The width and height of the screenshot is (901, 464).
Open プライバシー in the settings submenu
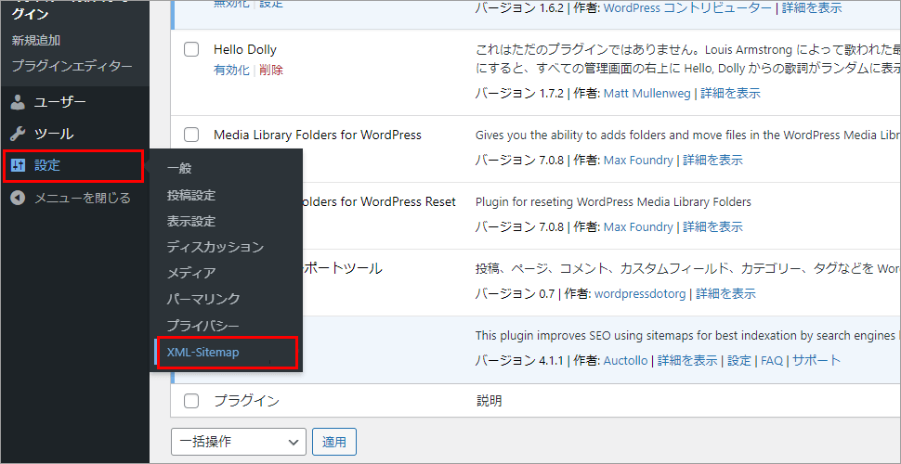(x=202, y=326)
